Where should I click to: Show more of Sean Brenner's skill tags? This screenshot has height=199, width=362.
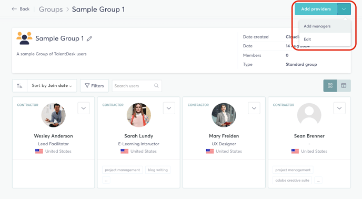point(318,180)
